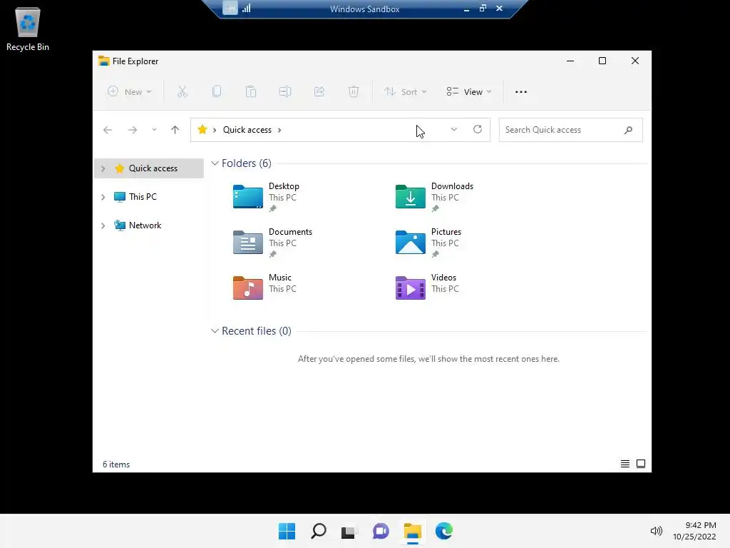Collapse the Recent files (0) group

[215, 331]
